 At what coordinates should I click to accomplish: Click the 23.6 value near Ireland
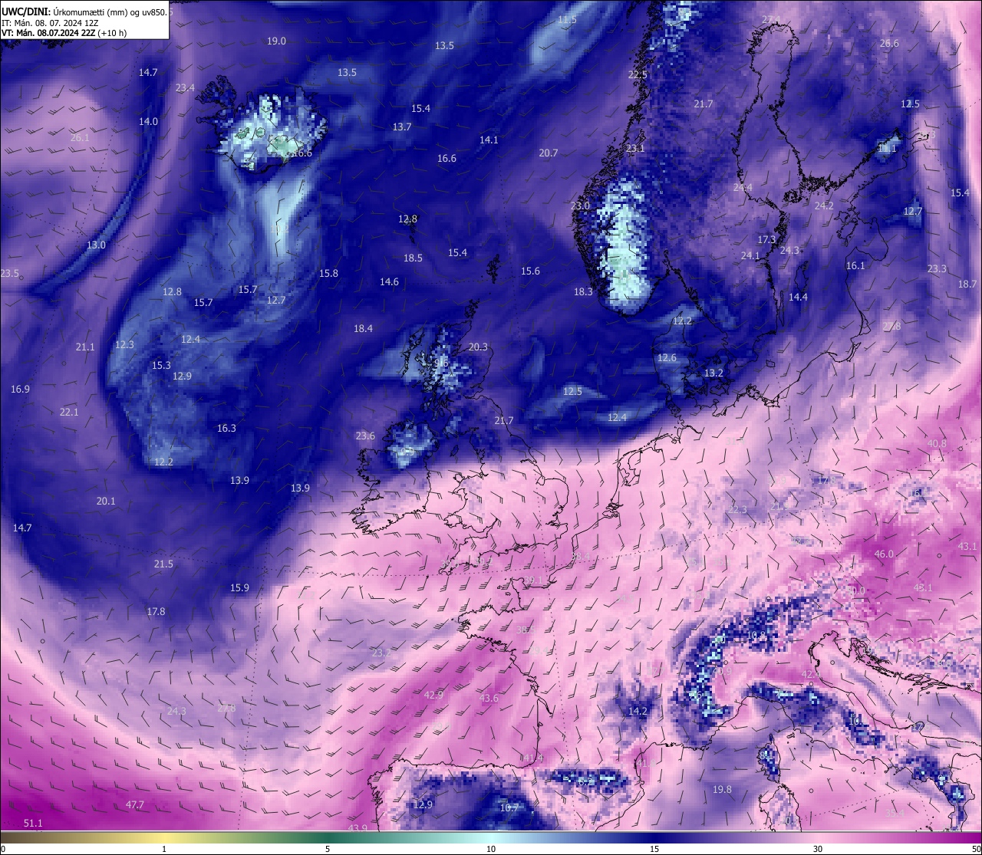pyautogui.click(x=365, y=436)
